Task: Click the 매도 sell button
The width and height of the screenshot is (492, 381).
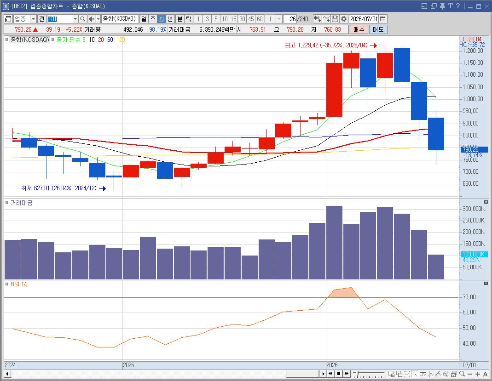Action: pyautogui.click(x=378, y=29)
